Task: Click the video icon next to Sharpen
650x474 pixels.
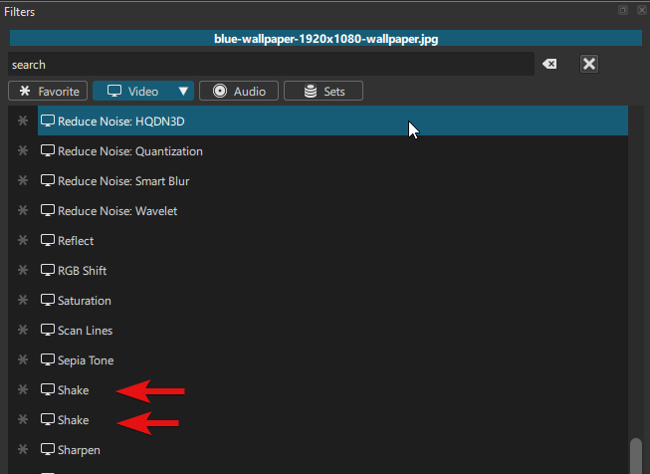Action: pos(48,449)
